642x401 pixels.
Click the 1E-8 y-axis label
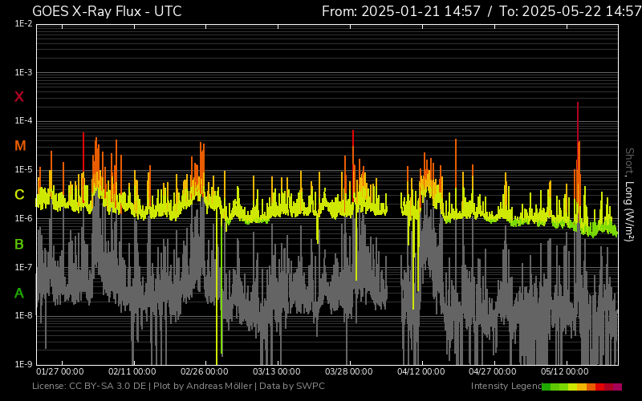pos(23,315)
